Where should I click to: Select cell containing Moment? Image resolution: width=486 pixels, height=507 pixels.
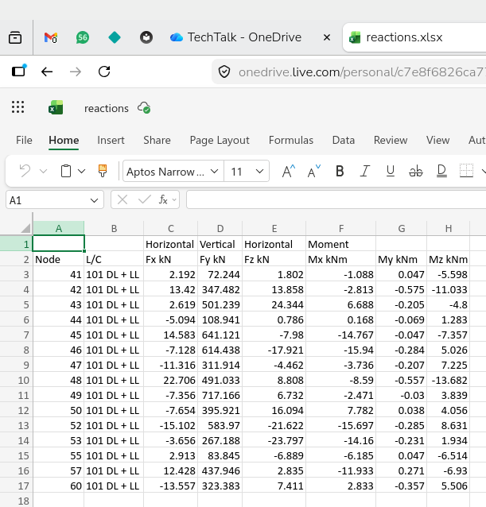[x=341, y=244]
